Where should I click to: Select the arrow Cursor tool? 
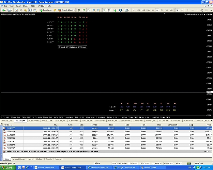pos(177,10)
